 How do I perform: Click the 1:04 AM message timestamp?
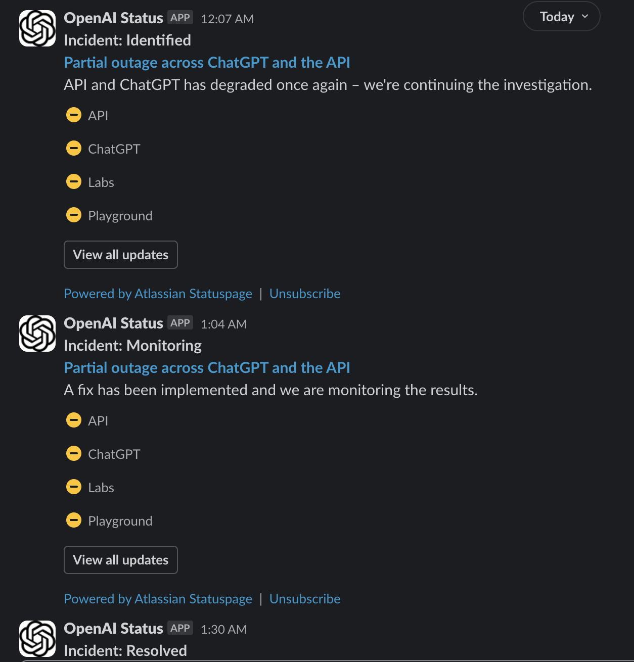(x=223, y=324)
